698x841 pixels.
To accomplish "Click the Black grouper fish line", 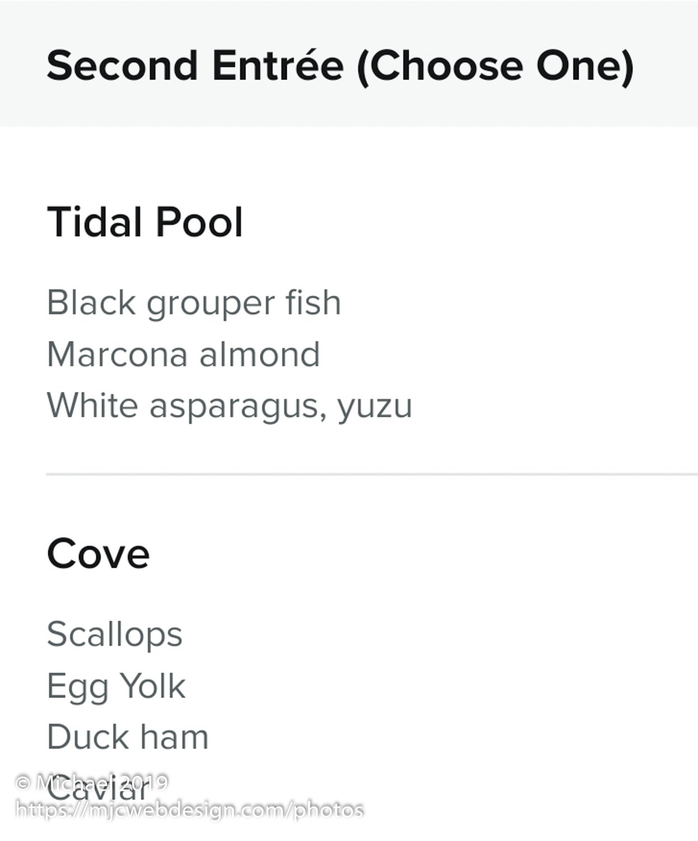I will point(194,304).
